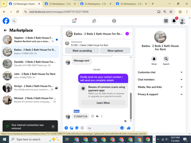Go to the Home feed icon

click(74, 21)
